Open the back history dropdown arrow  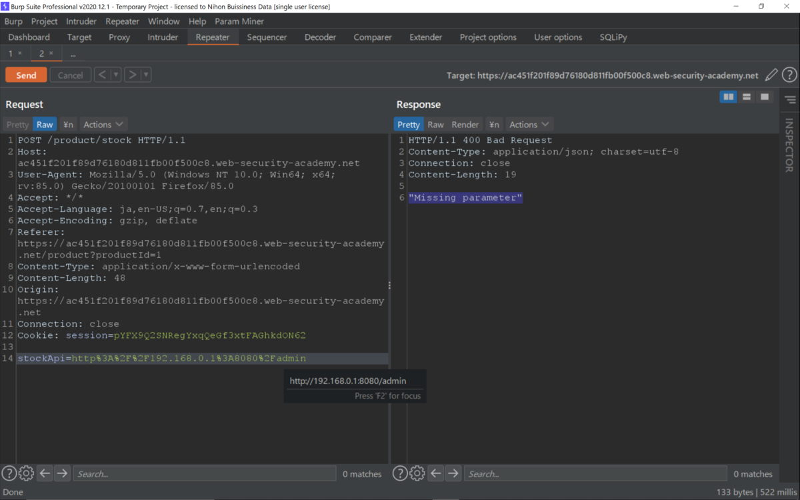tap(116, 75)
